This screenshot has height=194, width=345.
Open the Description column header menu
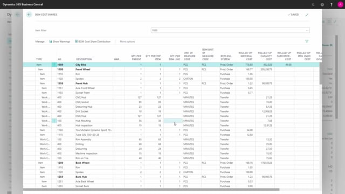pyautogui.click(x=84, y=59)
